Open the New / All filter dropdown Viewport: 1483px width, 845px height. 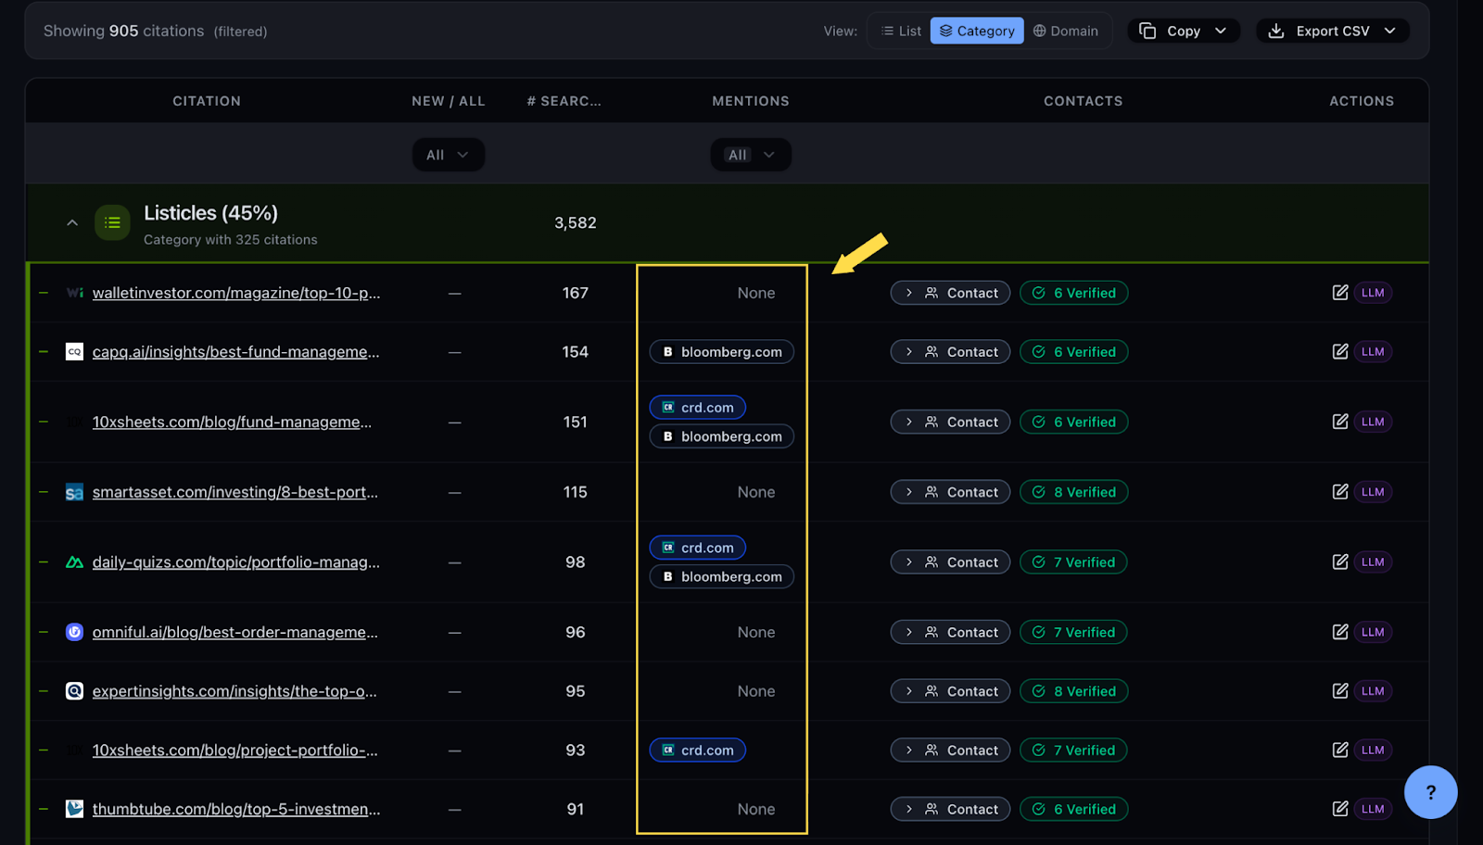coord(448,155)
